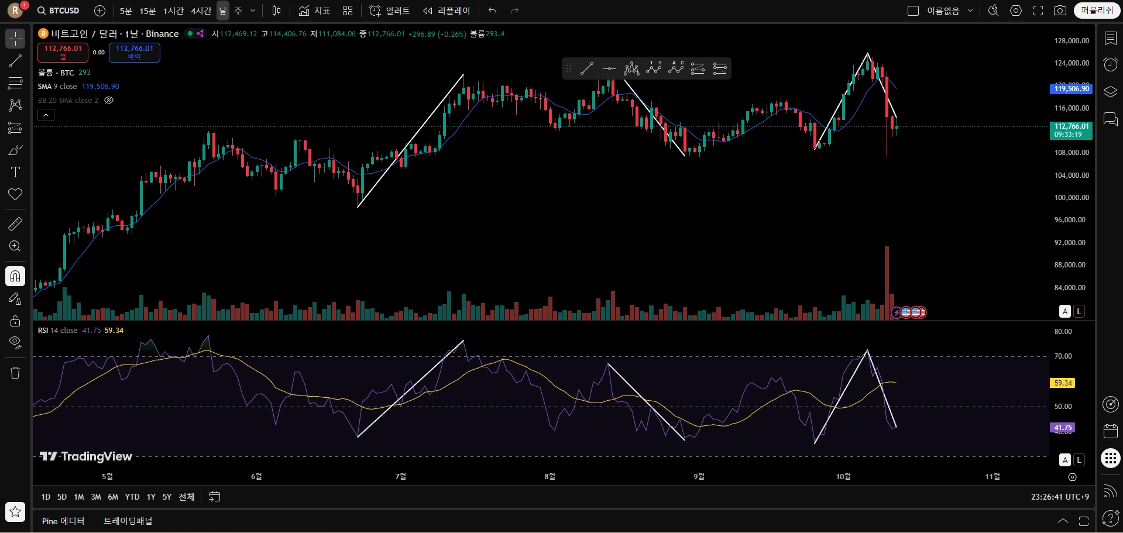Image resolution: width=1123 pixels, height=533 pixels.
Task: Toggle lock all drawings icon
Action: 15,321
